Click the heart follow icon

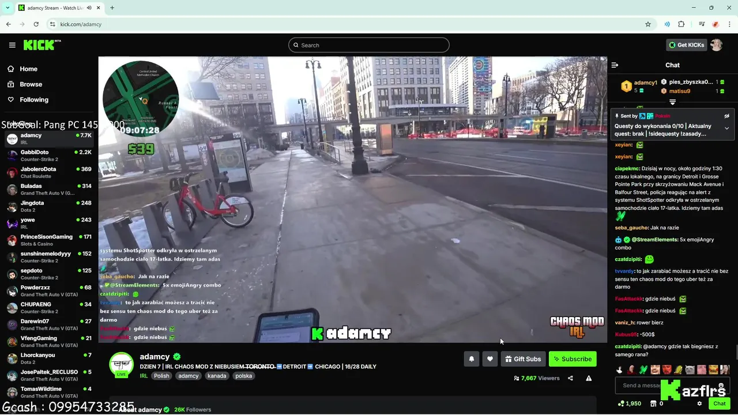[490, 359]
